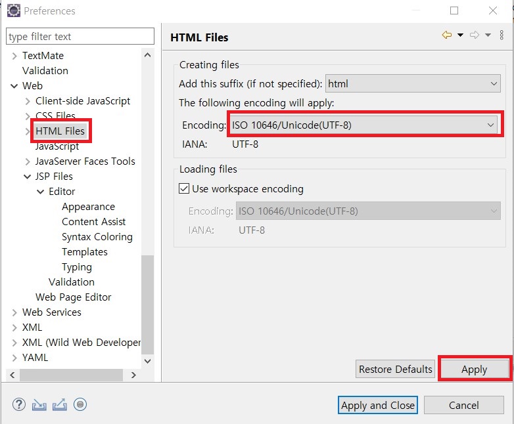Collapse the JSP Files node
The height and width of the screenshot is (424, 514).
[28, 177]
